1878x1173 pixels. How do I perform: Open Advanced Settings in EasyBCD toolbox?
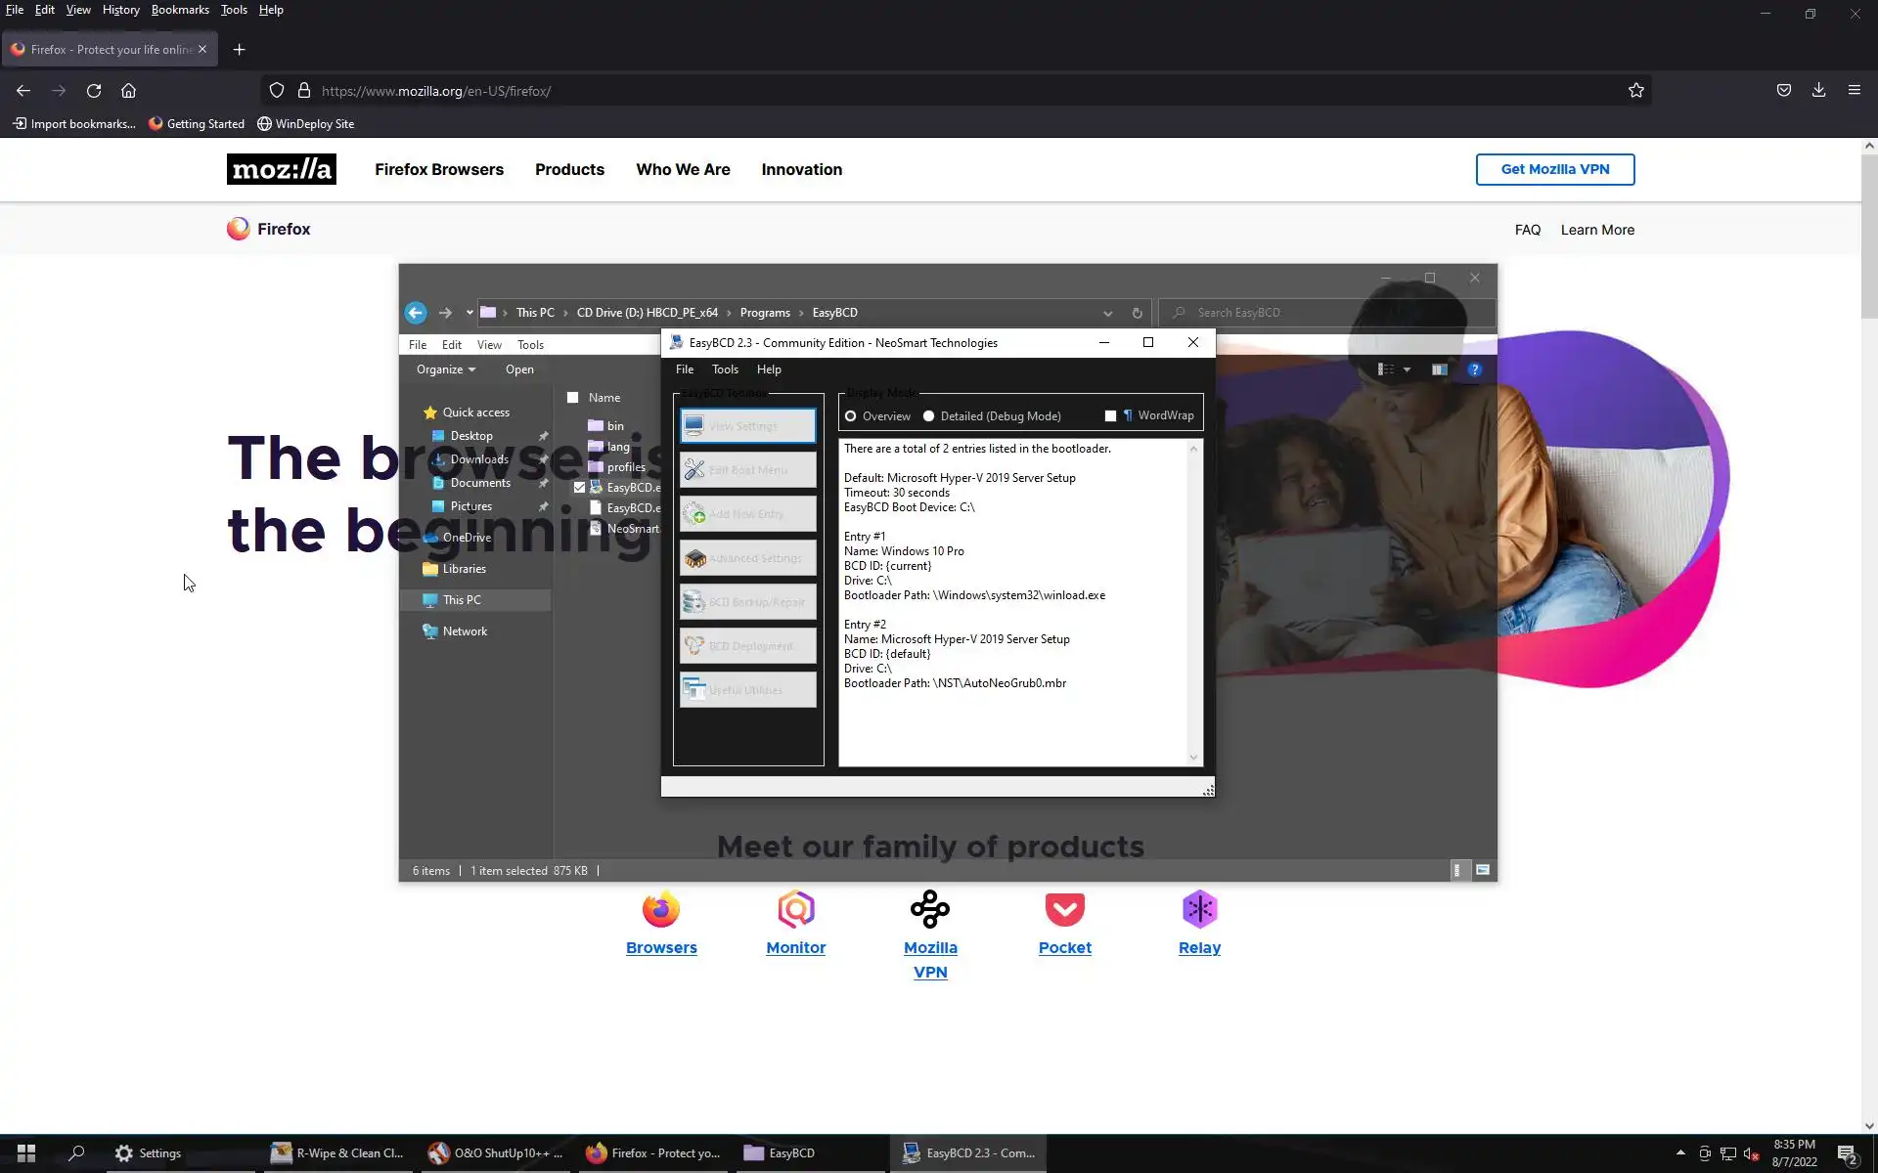click(x=748, y=558)
